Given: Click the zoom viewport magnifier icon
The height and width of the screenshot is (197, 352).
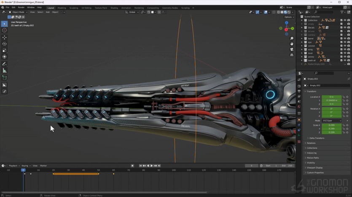Looking at the screenshot, I should click(292, 39).
